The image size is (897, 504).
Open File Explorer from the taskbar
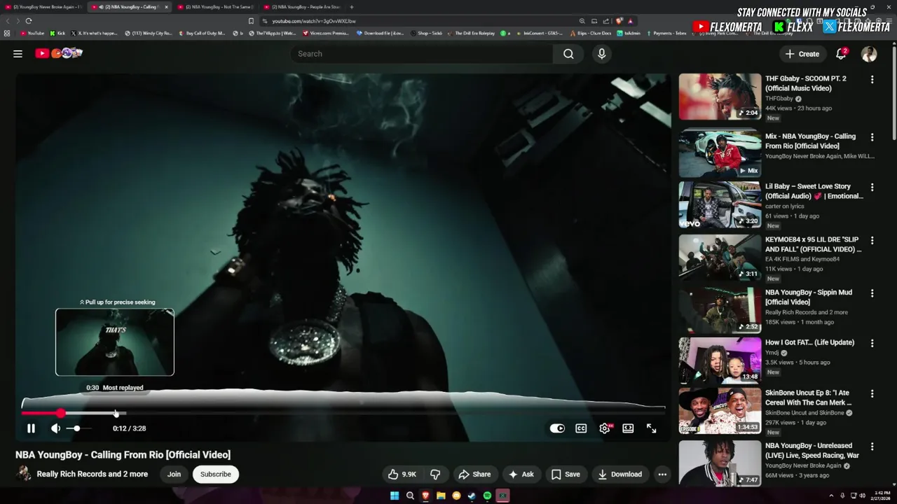coord(441,496)
